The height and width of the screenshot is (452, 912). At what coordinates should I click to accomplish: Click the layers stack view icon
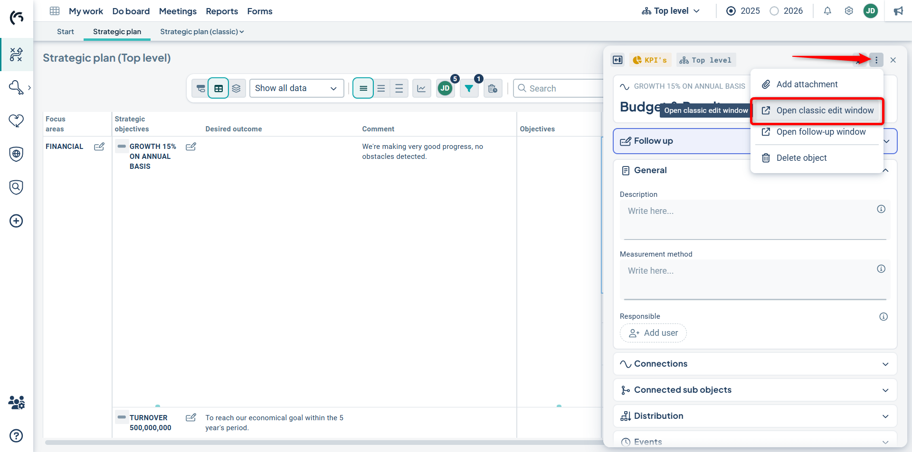pyautogui.click(x=236, y=88)
